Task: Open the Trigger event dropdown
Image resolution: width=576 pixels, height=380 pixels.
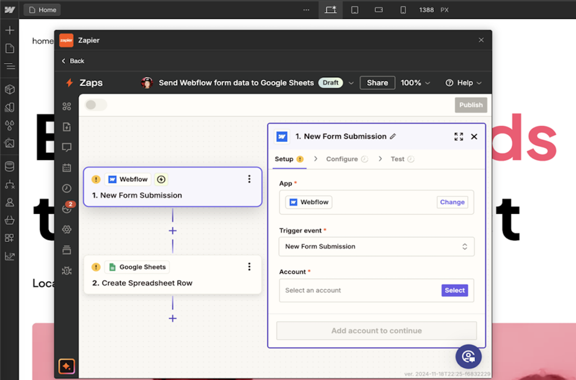Action: [x=376, y=247]
